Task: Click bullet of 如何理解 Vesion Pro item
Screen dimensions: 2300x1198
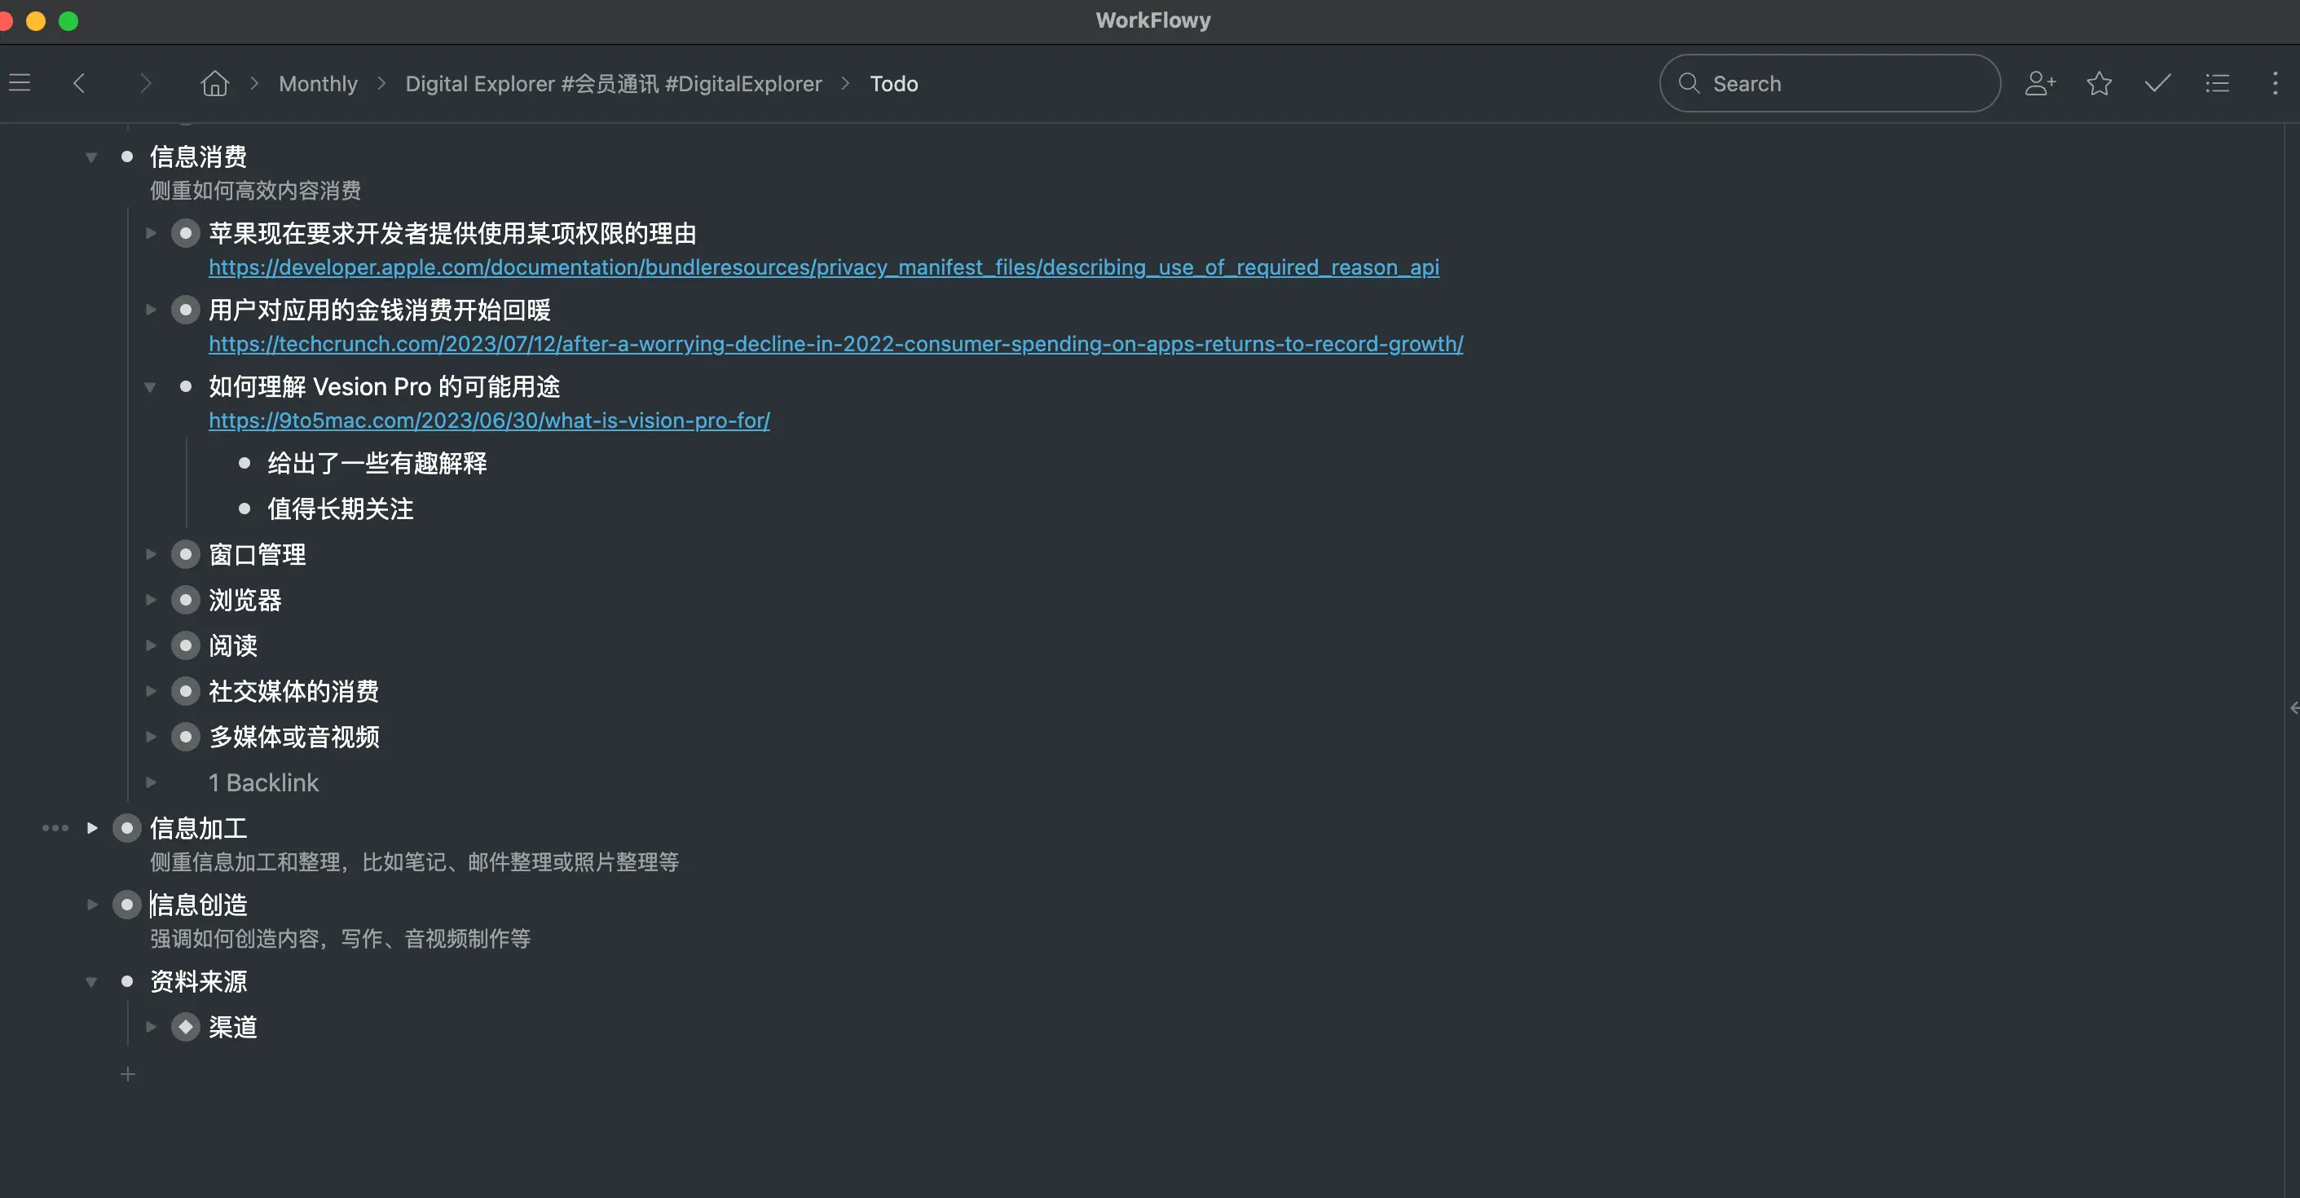Action: 186,386
